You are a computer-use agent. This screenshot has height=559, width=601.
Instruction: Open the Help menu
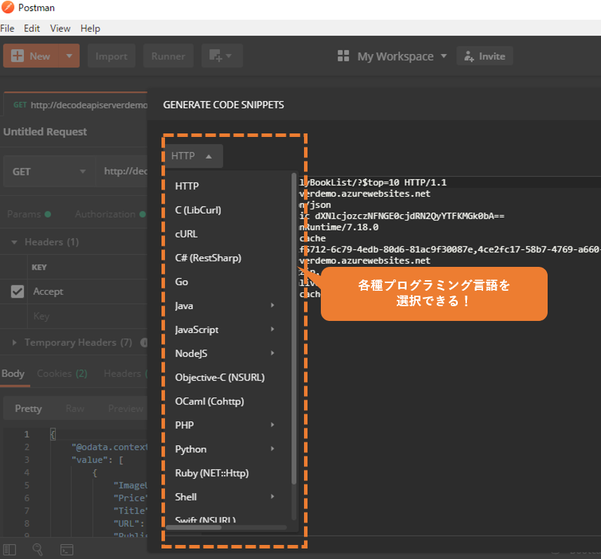click(90, 28)
